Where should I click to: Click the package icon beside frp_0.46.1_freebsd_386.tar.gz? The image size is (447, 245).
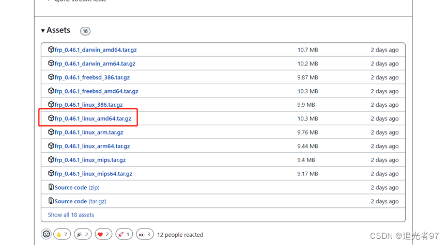point(51,77)
